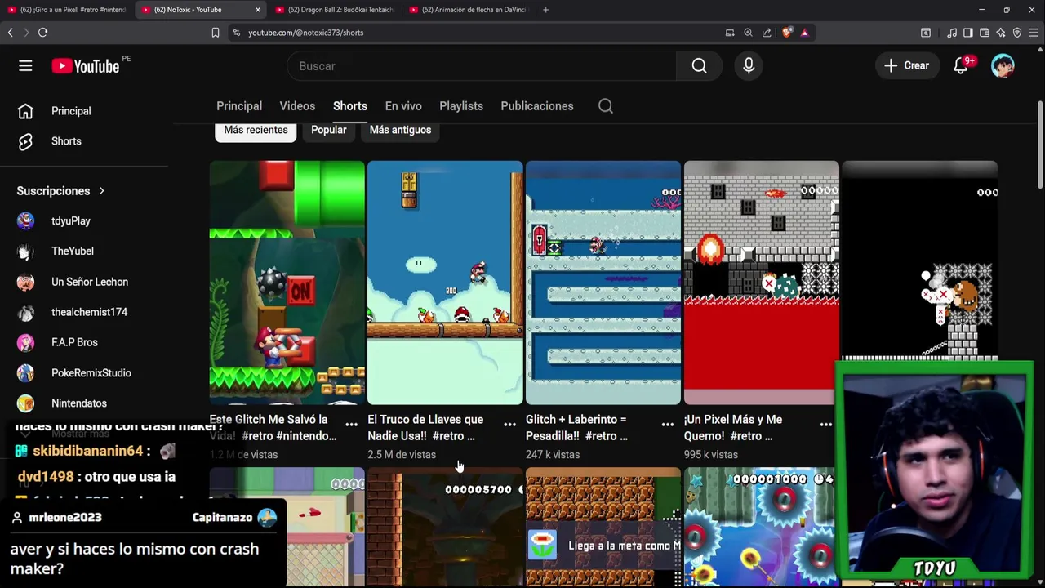Select the Más antiguos filter chip
This screenshot has width=1045, height=588.
(x=400, y=130)
